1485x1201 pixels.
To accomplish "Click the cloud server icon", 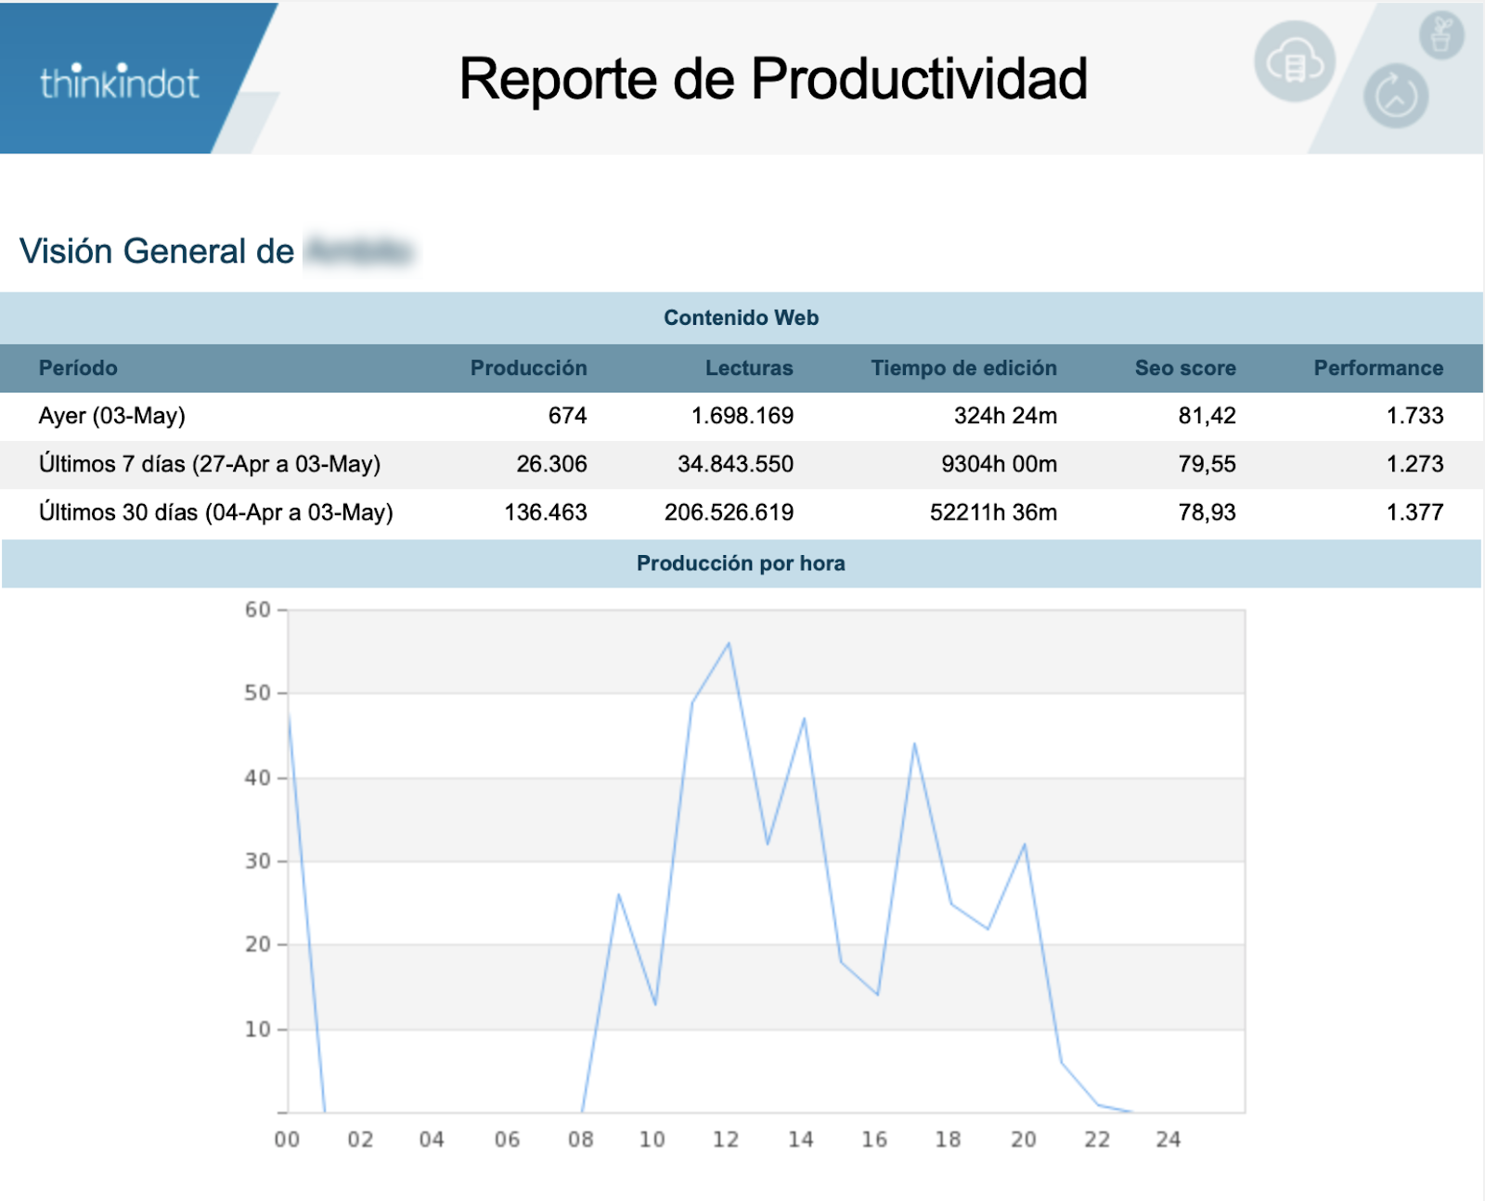I will tap(1294, 63).
